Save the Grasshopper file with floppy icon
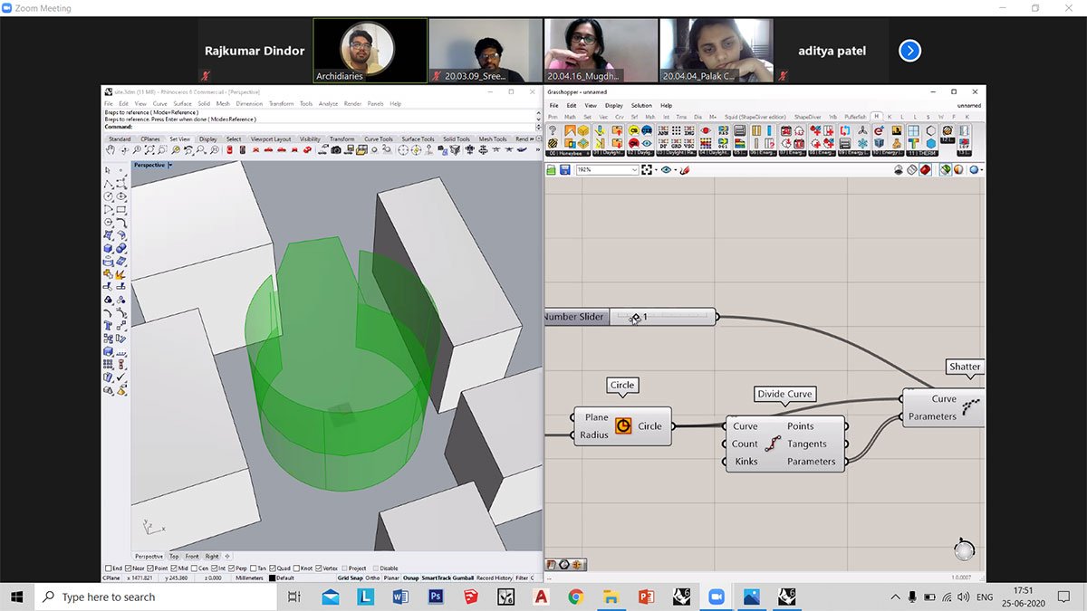The height and width of the screenshot is (611, 1087). click(x=564, y=169)
